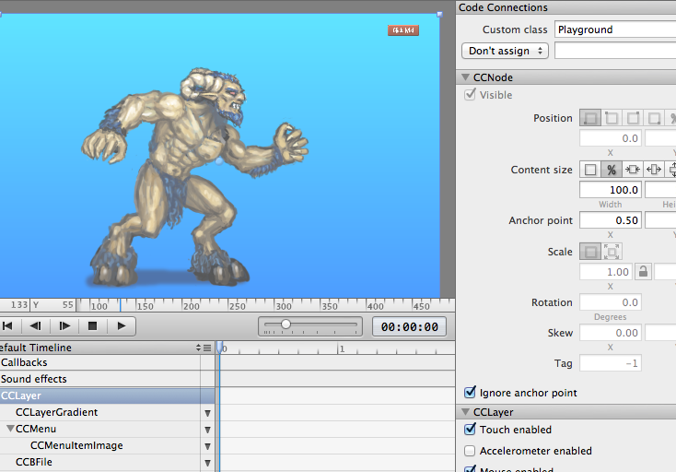This screenshot has height=472, width=676.
Task: Collapse the CCLayer properties section
Action: pos(466,412)
